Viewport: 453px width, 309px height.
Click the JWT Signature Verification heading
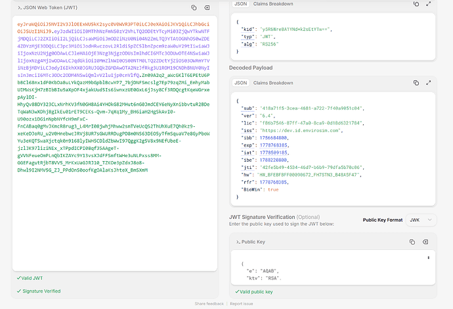pos(262,217)
